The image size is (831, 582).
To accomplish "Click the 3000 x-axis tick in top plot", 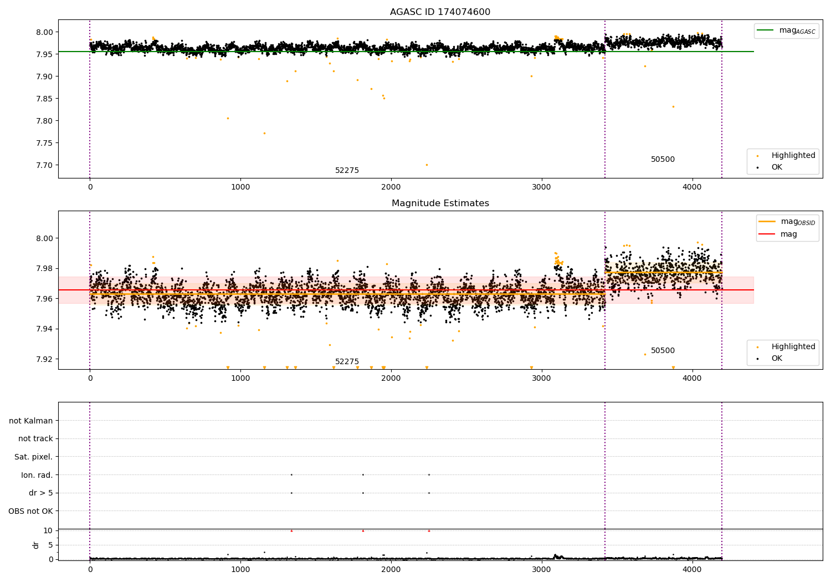I will tap(542, 187).
